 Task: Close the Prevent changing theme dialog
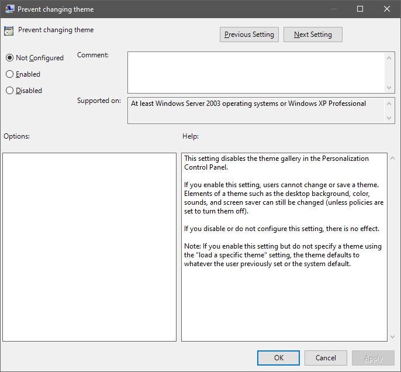pos(387,9)
